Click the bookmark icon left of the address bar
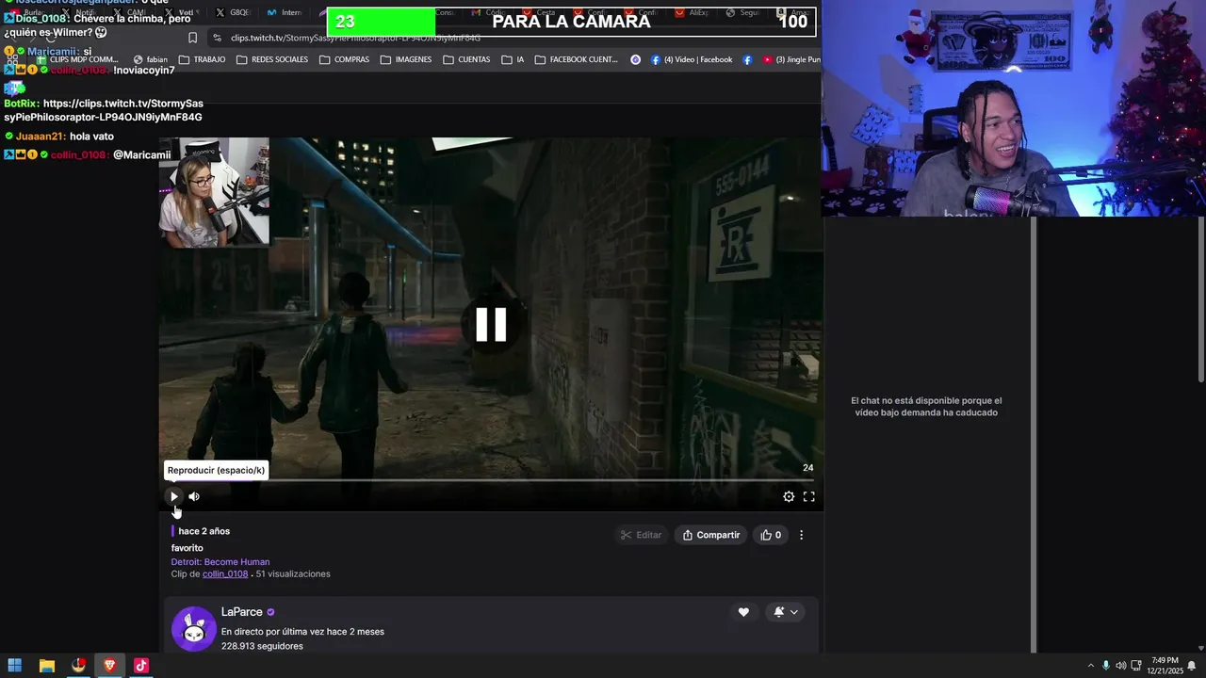 coord(192,38)
